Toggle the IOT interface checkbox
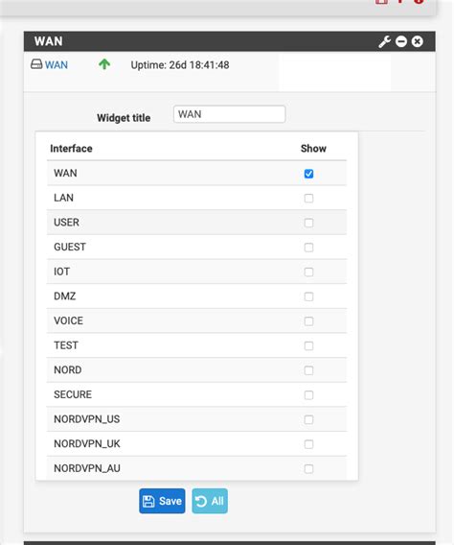Image resolution: width=454 pixels, height=545 pixels. point(308,272)
